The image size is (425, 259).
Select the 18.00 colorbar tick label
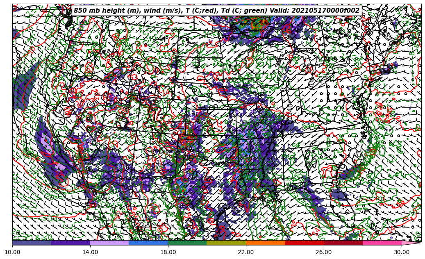coord(168,252)
